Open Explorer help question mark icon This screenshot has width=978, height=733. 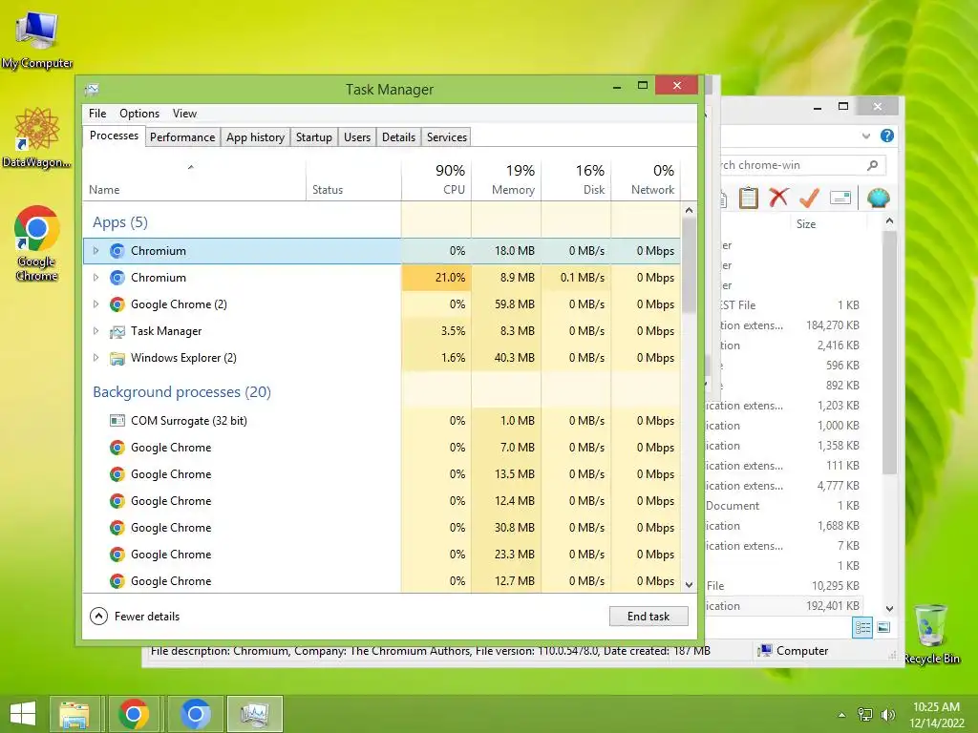(x=886, y=136)
